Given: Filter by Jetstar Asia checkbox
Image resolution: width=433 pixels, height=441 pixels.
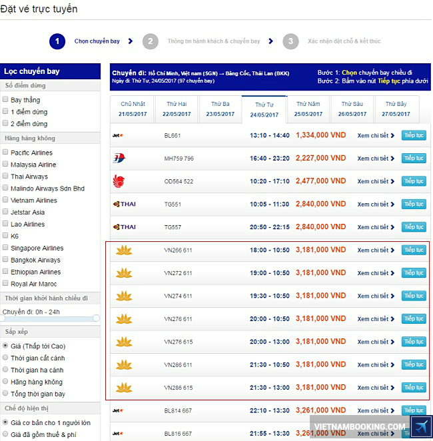Looking at the screenshot, I should click(x=5, y=211).
